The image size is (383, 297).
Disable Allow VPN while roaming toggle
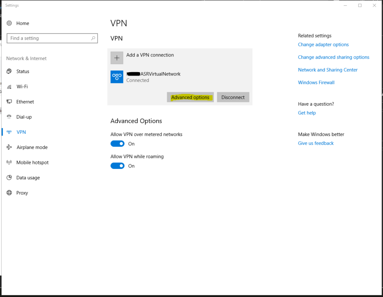(117, 166)
